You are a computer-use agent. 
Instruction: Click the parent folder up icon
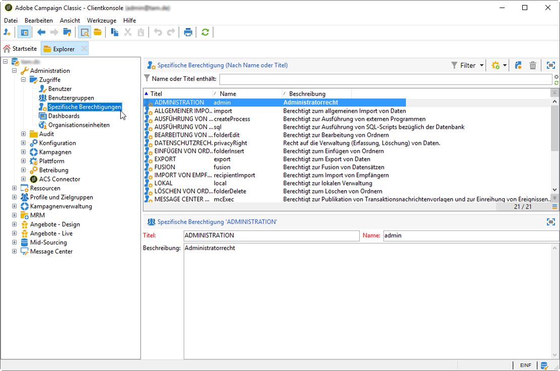(67, 33)
